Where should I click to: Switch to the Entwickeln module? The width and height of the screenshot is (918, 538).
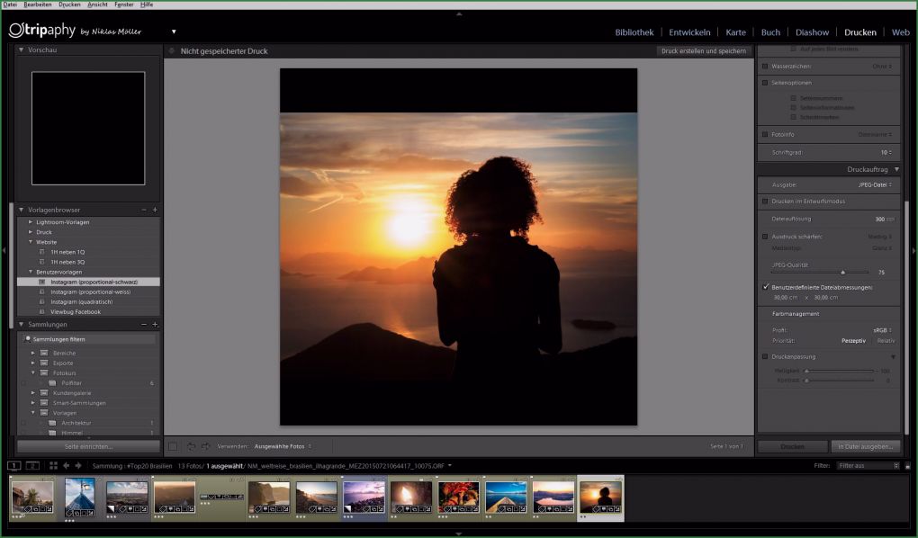click(x=689, y=31)
